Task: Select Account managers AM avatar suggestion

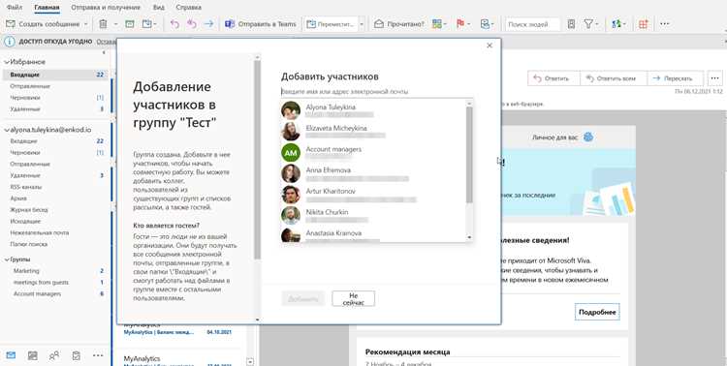Action: [x=291, y=152]
